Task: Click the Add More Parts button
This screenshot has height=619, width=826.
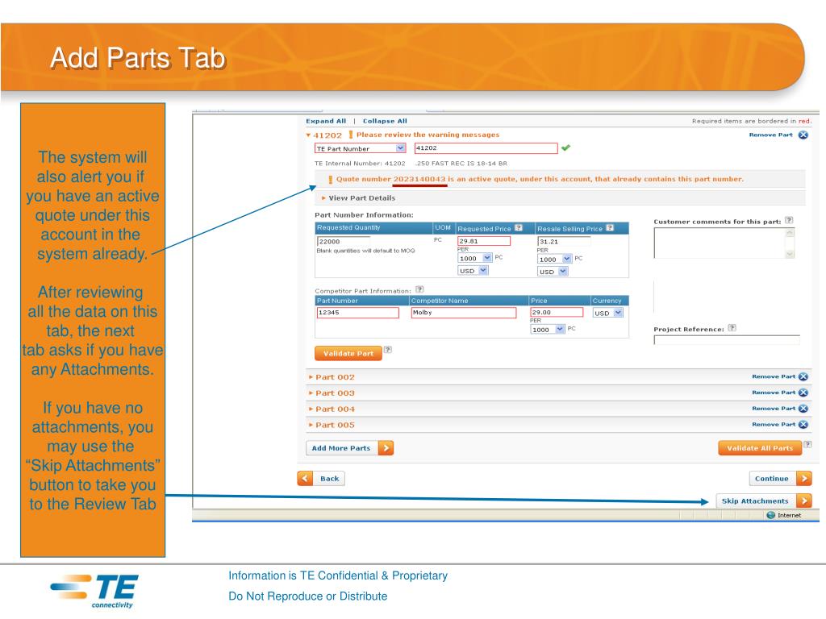Action: coord(349,448)
